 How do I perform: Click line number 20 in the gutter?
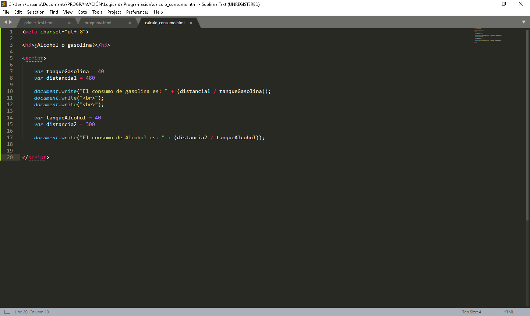[10, 157]
